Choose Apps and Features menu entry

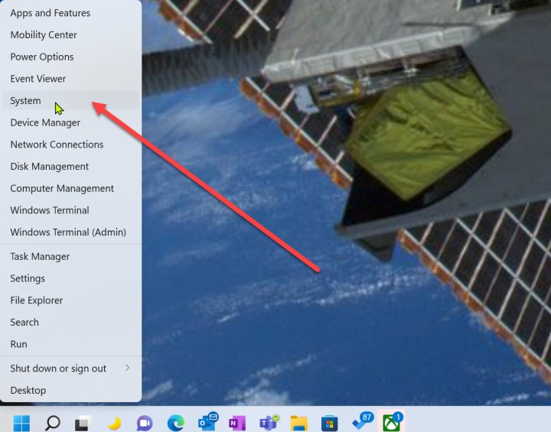pos(50,13)
